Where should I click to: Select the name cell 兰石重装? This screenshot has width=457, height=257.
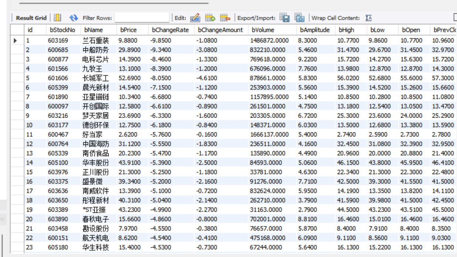click(96, 41)
